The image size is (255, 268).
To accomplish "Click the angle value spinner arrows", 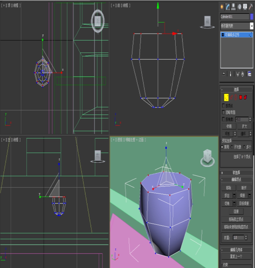I will pyautogui.click(x=250, y=119).
